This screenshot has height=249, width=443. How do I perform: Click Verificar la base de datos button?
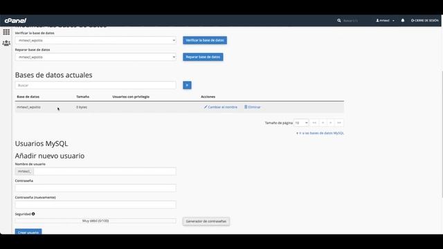click(205, 40)
